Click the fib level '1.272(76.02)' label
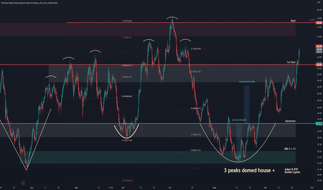The width and height of the screenshot is (323, 190). coord(127,21)
